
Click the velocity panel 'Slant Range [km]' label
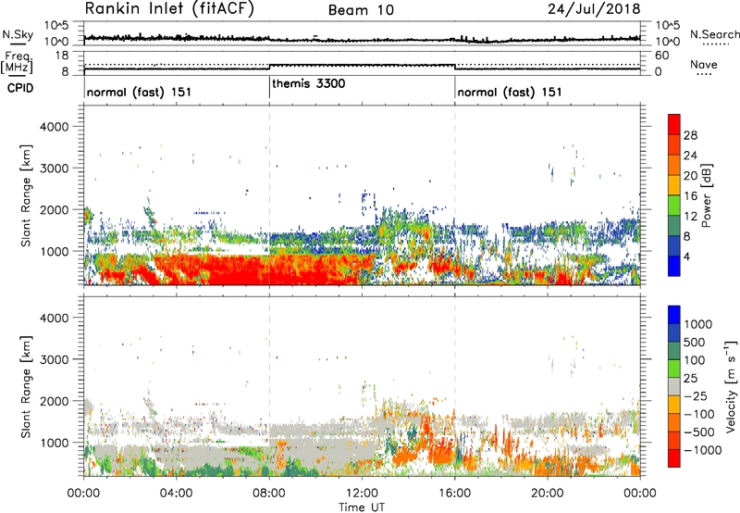26,387
